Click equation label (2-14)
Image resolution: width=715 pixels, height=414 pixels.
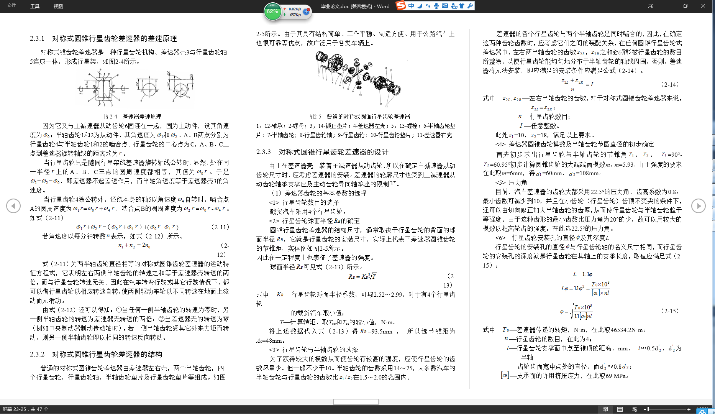[x=670, y=84]
